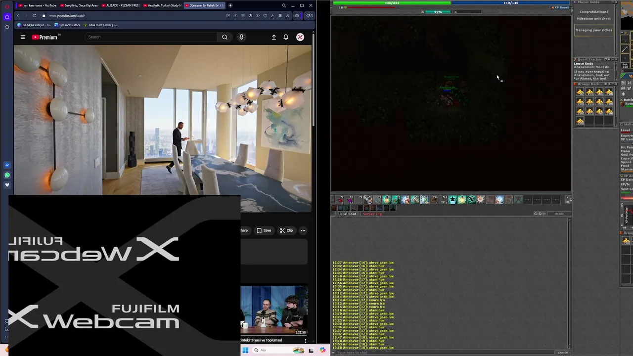
Task: Click browser back arrow
Action: [x=18, y=15]
